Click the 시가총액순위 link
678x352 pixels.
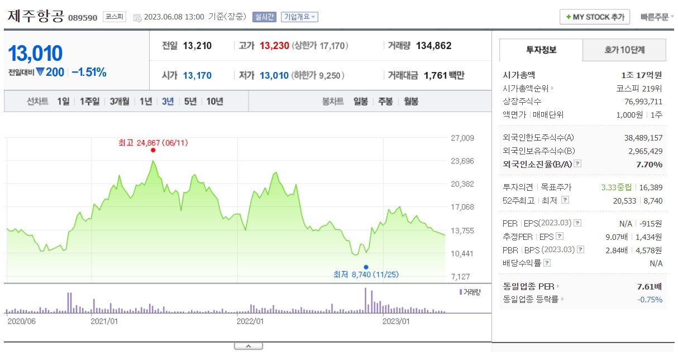[x=526, y=88]
